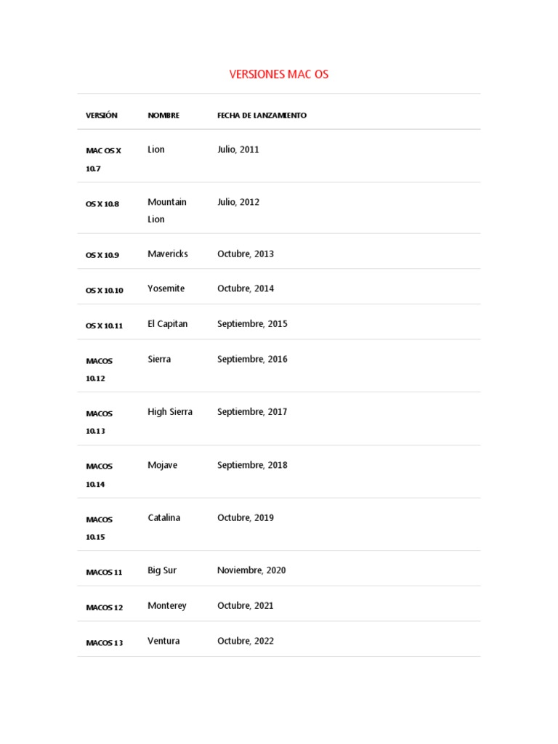558x744 pixels.
Task: Click the 'High Sierra' name cell
Action: [170, 412]
